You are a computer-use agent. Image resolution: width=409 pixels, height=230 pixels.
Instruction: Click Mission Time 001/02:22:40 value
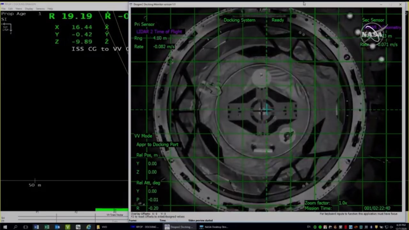[x=377, y=208]
